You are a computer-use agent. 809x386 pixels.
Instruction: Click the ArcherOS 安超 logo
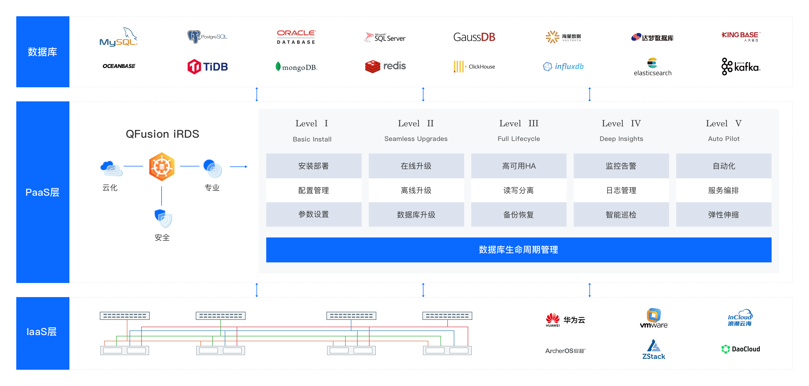(565, 350)
